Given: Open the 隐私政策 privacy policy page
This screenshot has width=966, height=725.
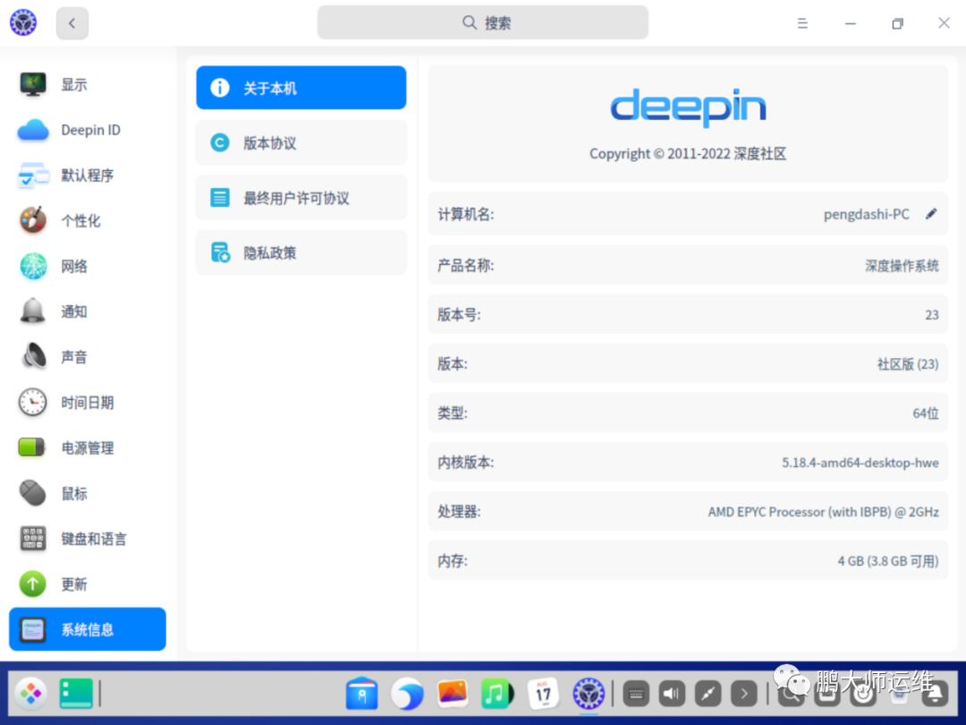Looking at the screenshot, I should (x=301, y=252).
